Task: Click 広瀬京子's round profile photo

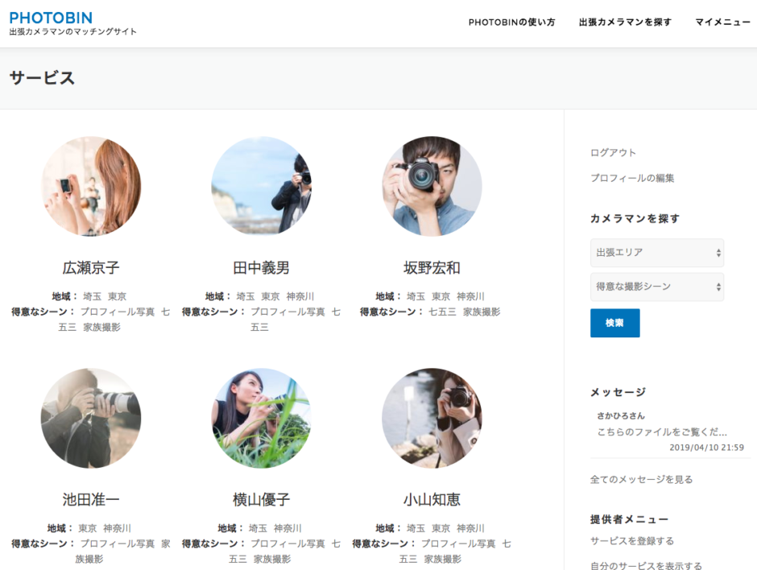Action: 91,186
